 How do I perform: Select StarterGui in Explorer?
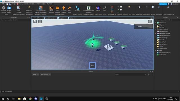coord(162,40)
